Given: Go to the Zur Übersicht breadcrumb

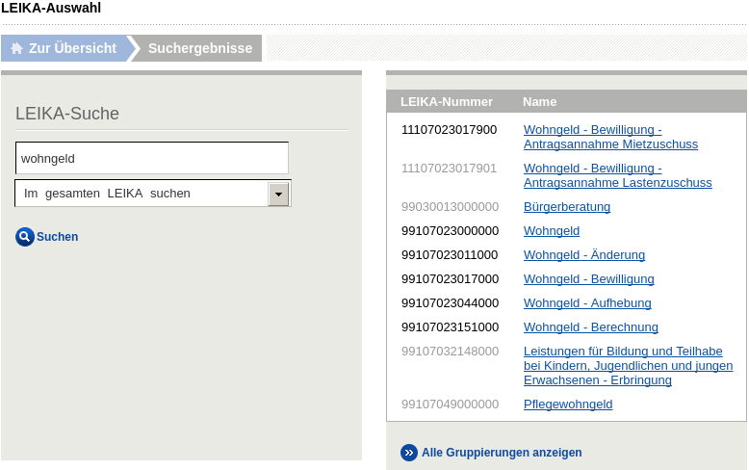Looking at the screenshot, I should 64,48.
